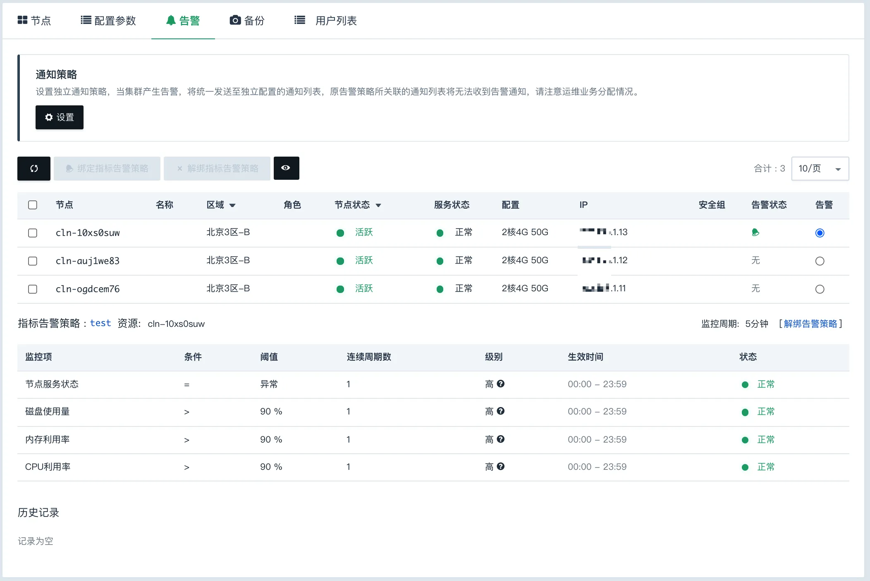Click help icon beside 内存利用率 level

point(501,439)
